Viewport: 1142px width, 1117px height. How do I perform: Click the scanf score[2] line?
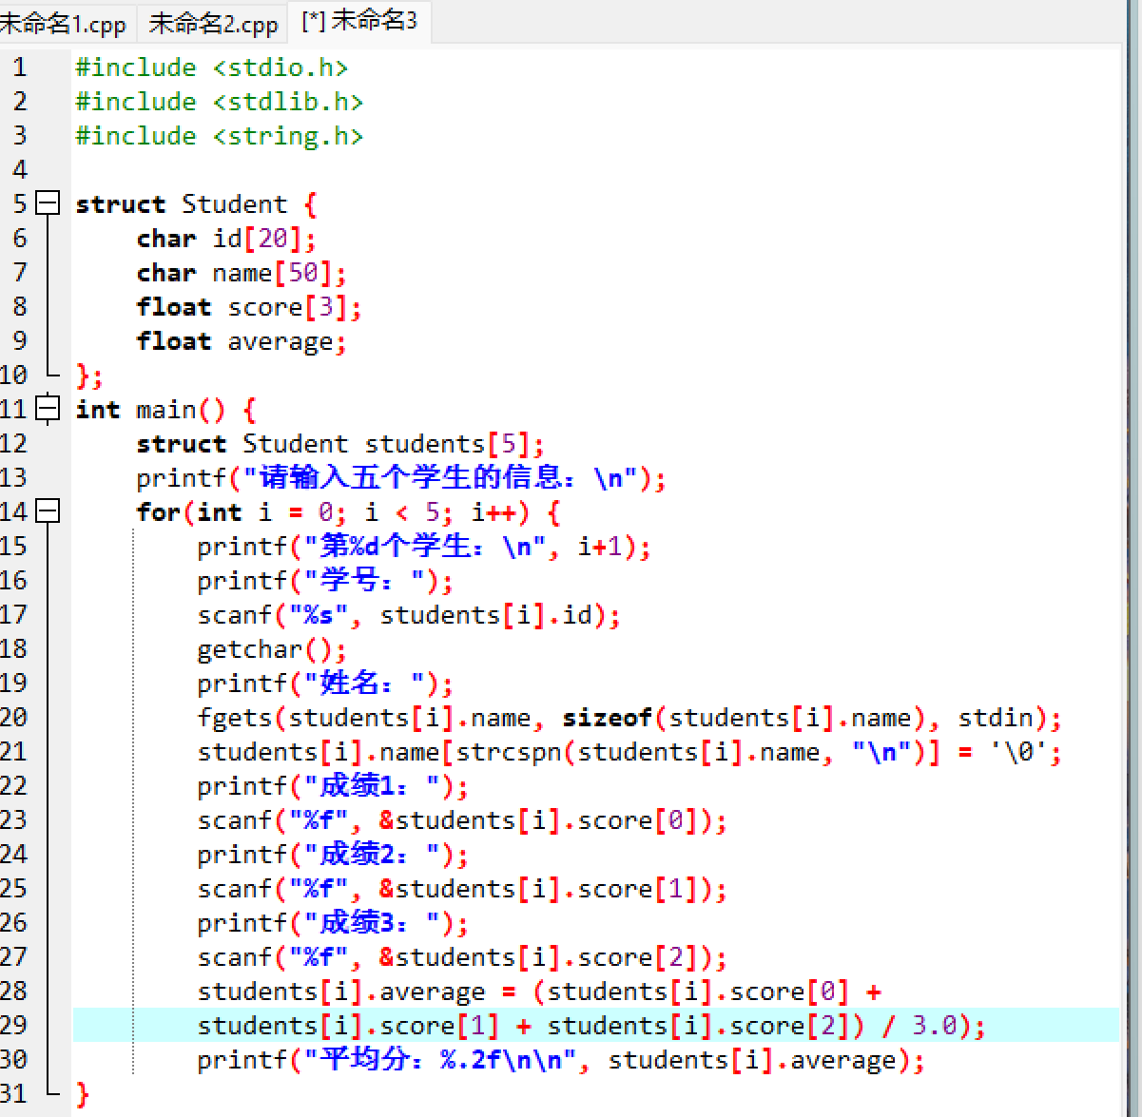coord(462,957)
